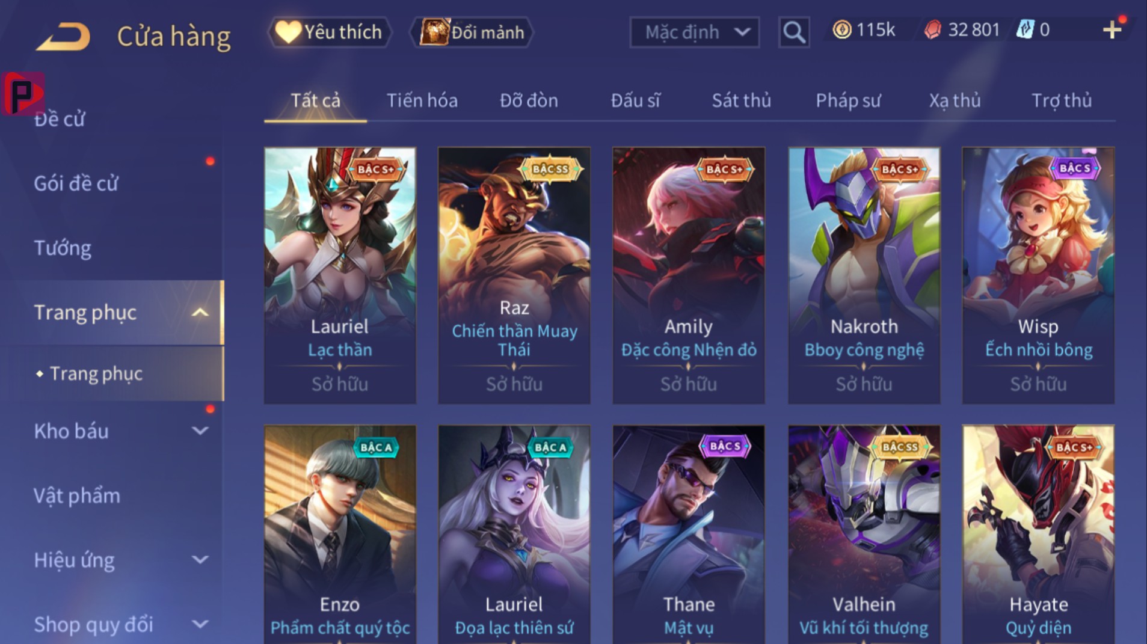Image resolution: width=1147 pixels, height=644 pixels.
Task: Open Yêu thích heart favorites button
Action: pyautogui.click(x=330, y=32)
